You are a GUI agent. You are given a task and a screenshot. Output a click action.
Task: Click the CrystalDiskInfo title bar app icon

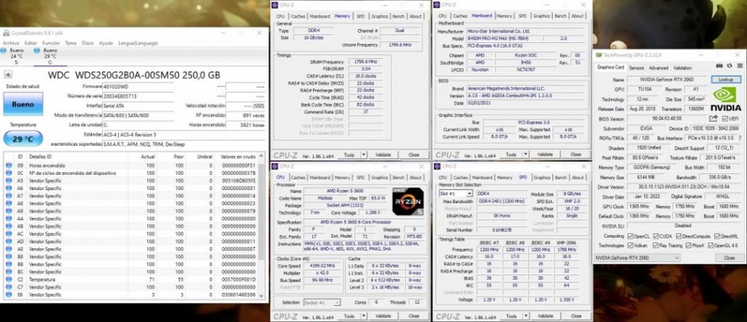[x=5, y=33]
